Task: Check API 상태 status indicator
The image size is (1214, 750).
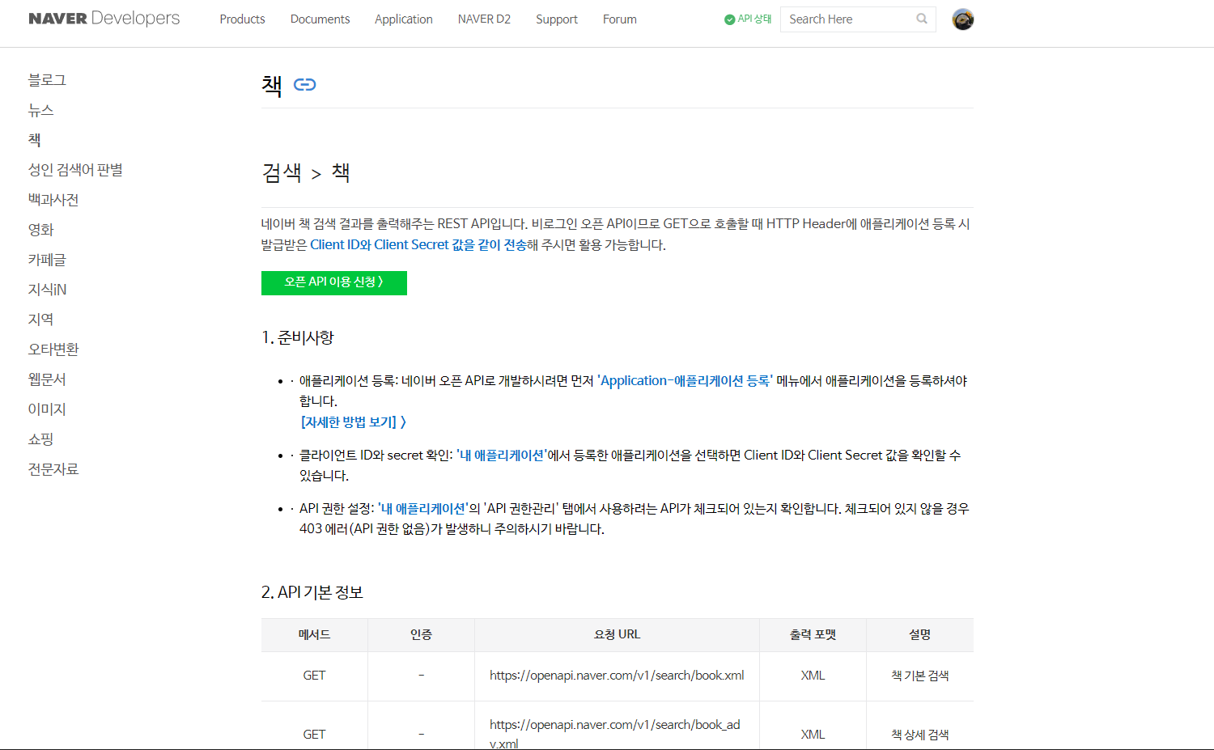Action: click(x=748, y=19)
